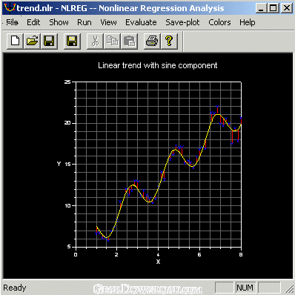
Task: Open help with the question mark icon
Action: [169, 41]
